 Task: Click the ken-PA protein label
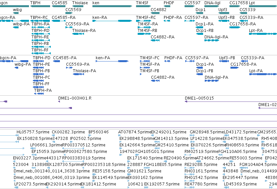click(103, 58)
